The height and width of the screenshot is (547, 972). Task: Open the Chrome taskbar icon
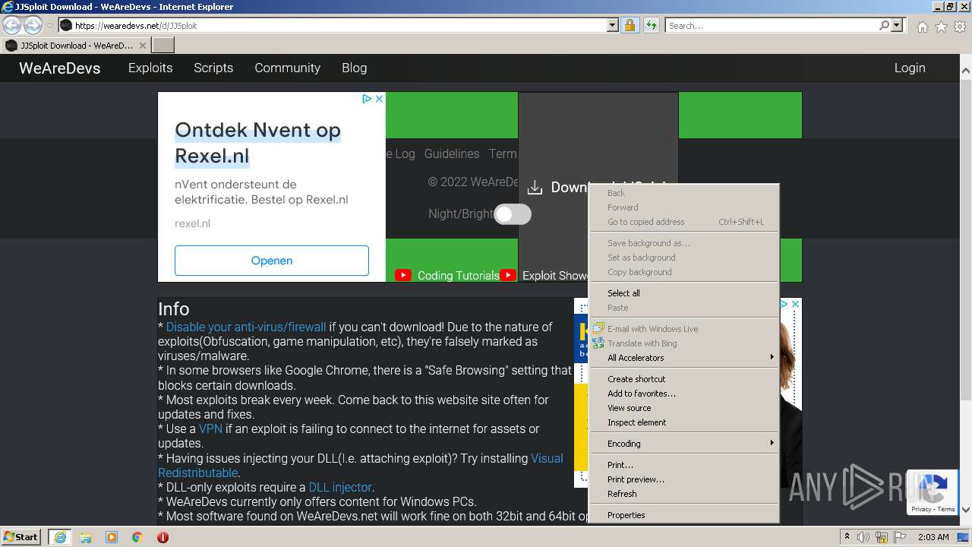(137, 537)
